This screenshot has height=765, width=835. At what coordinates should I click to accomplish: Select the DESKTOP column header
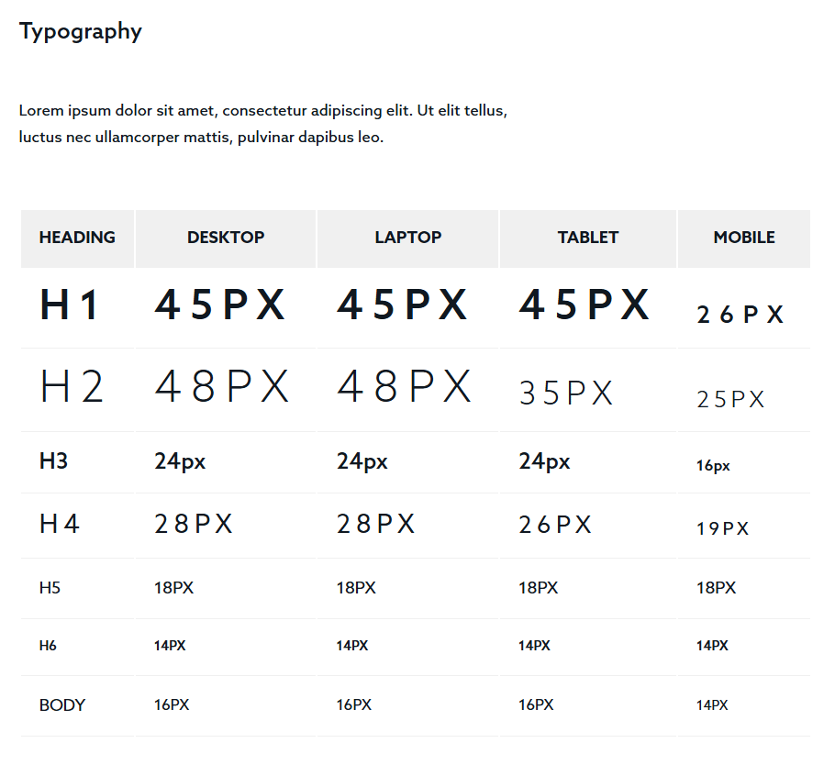click(226, 238)
